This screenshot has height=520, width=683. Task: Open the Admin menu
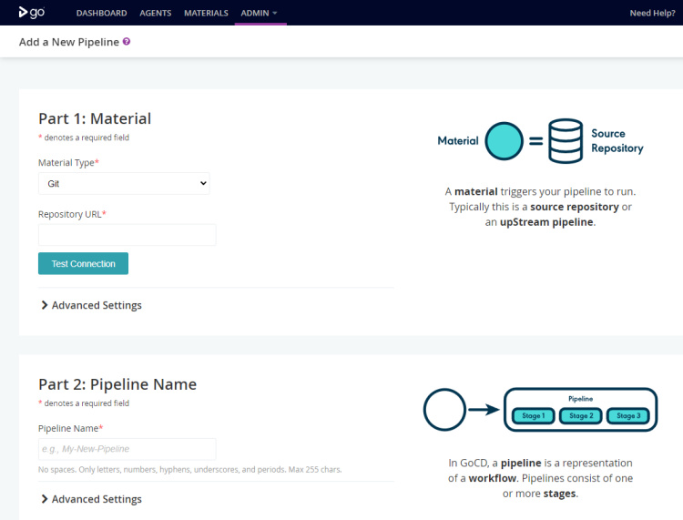point(260,14)
